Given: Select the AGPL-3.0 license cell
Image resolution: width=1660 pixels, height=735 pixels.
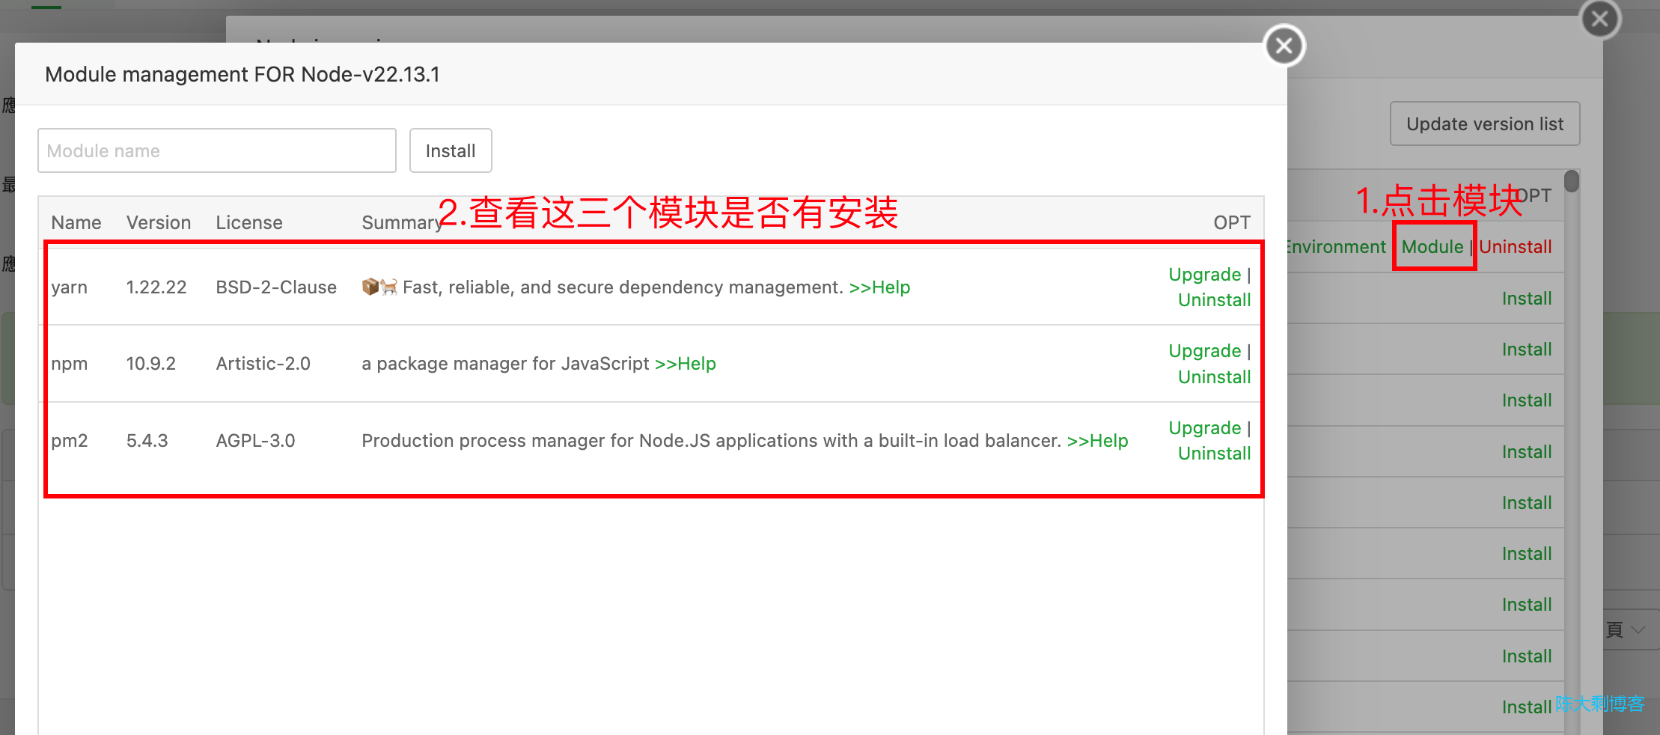Looking at the screenshot, I should 256,441.
